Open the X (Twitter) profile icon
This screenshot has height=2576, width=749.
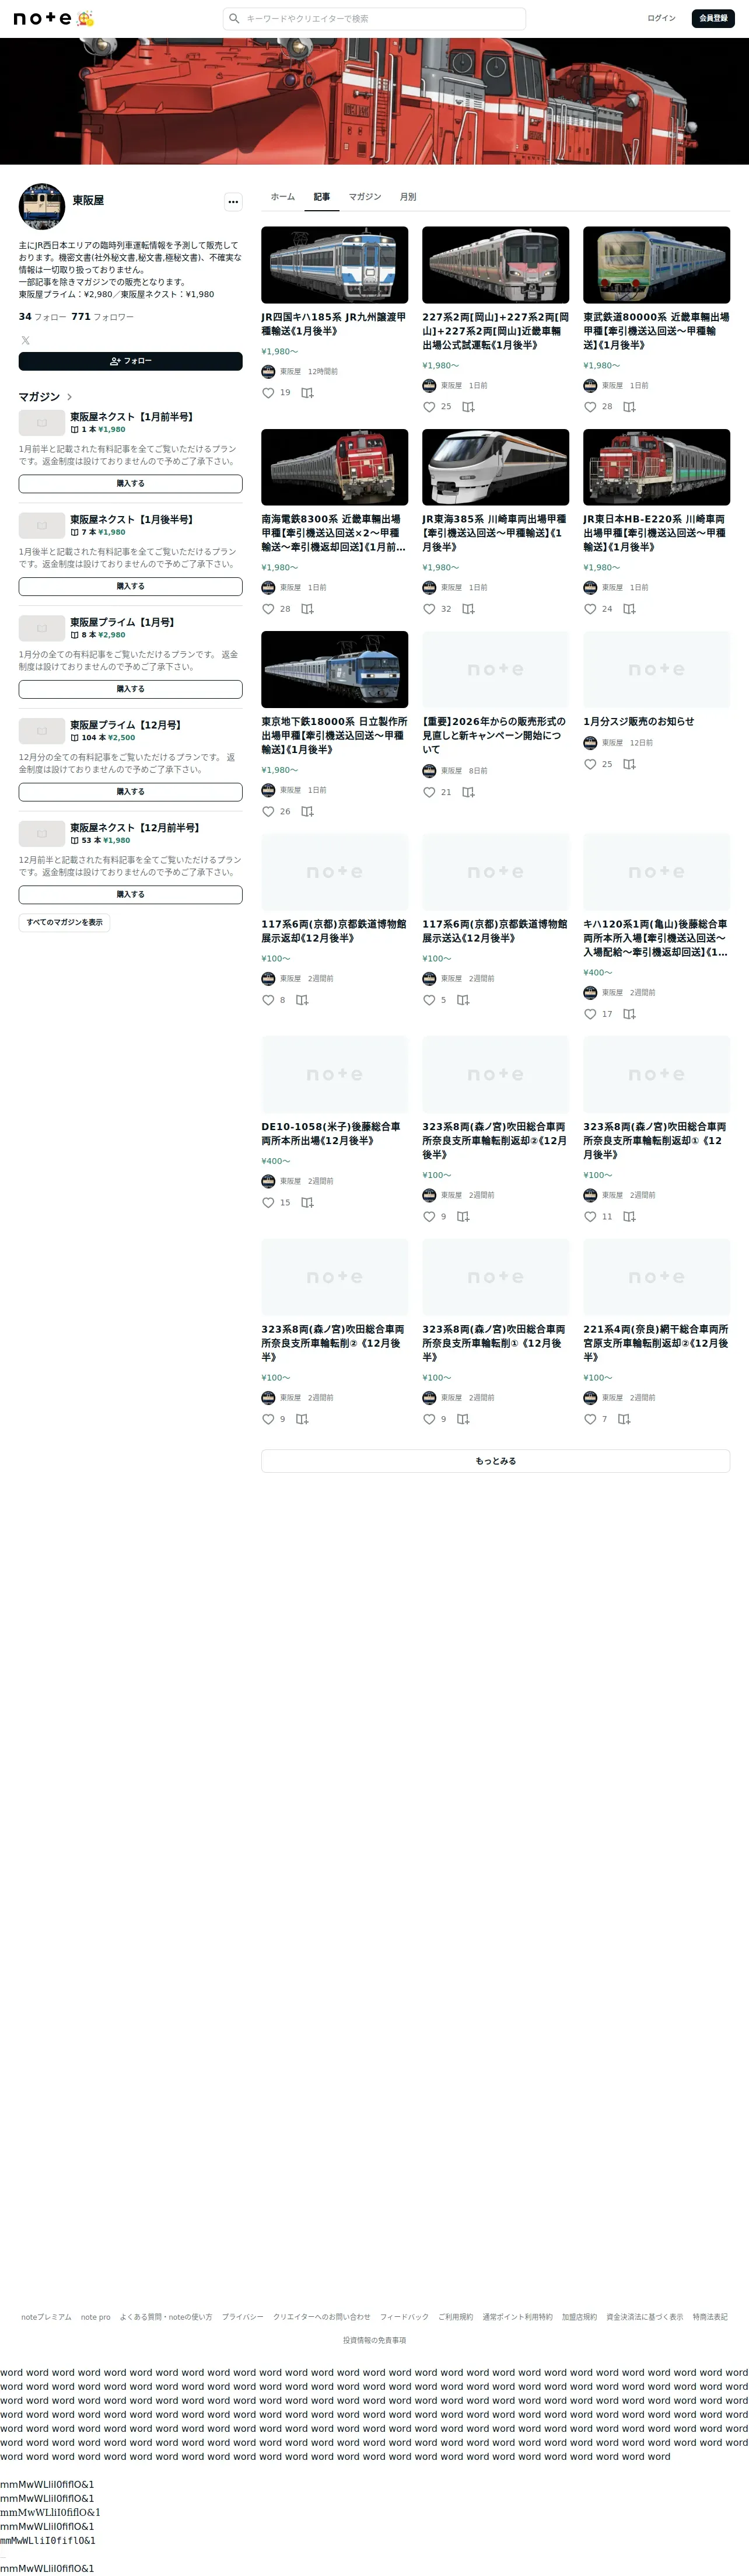coord(25,340)
